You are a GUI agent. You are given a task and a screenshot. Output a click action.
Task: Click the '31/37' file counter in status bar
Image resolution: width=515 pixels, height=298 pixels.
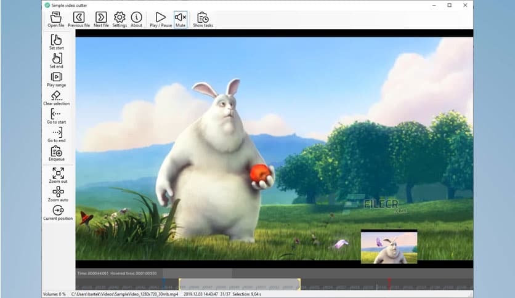[x=225, y=294]
